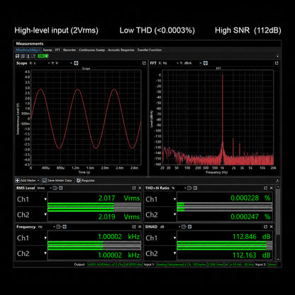This screenshot has height=295, width=295.
Task: Toggle the green ON generator switch
Action: (43, 56)
